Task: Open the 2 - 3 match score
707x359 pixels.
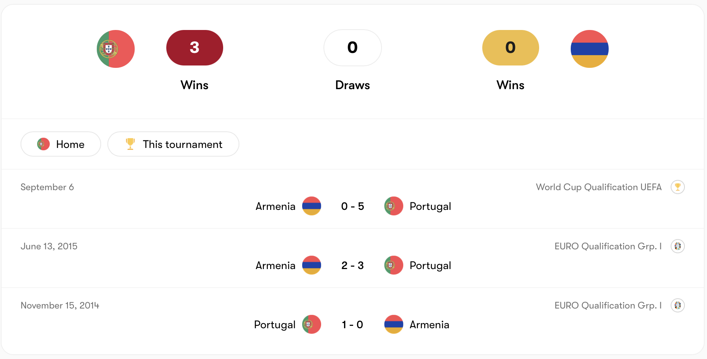Action: (x=352, y=266)
